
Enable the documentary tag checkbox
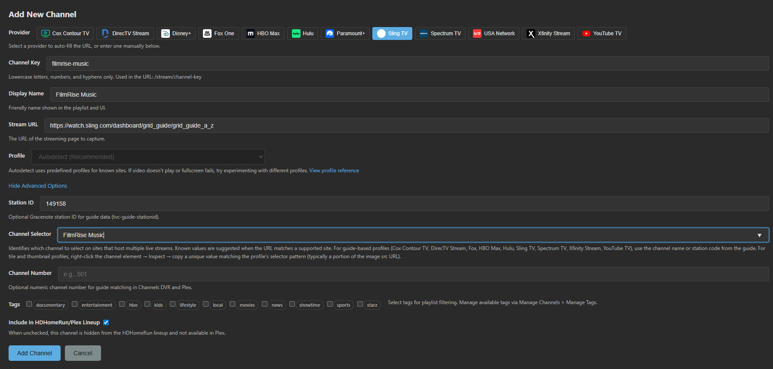tap(29, 304)
